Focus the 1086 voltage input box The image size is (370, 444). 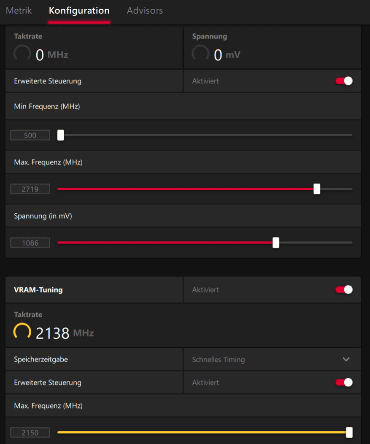[x=30, y=243]
